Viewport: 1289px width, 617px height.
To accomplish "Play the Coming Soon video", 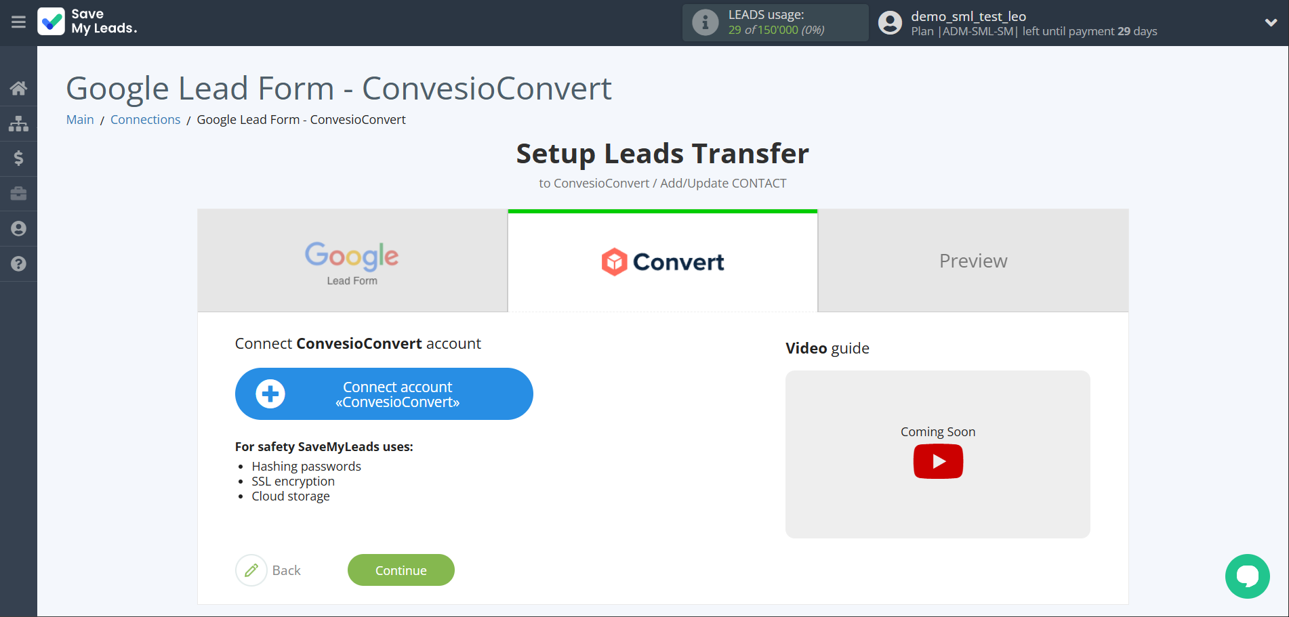I will click(938, 461).
